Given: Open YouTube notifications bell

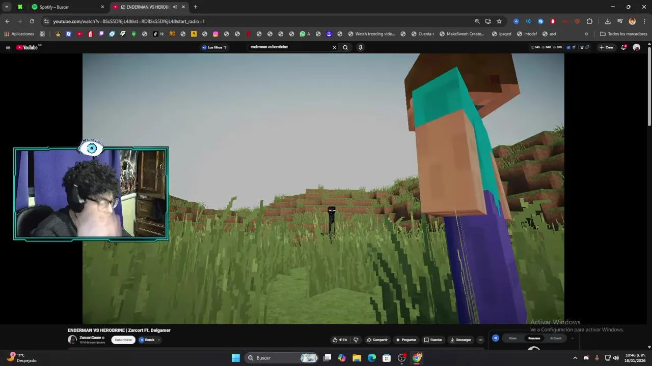Looking at the screenshot, I should pyautogui.click(x=624, y=47).
